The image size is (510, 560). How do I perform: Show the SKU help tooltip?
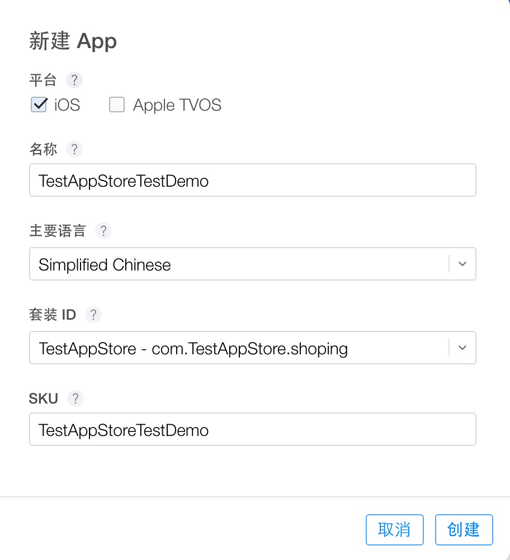pyautogui.click(x=75, y=398)
